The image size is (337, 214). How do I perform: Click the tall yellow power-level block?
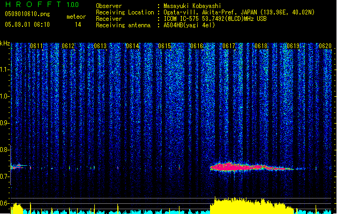tap(251, 205)
